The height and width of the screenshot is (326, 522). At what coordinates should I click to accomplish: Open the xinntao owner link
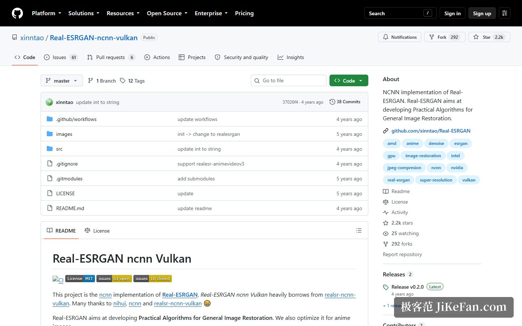click(32, 38)
